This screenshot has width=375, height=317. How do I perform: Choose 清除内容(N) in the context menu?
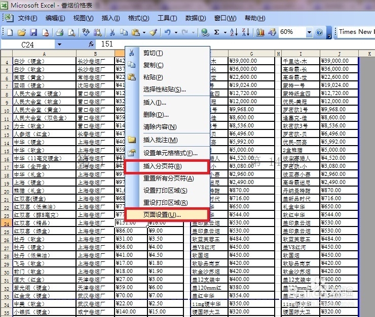(x=167, y=127)
